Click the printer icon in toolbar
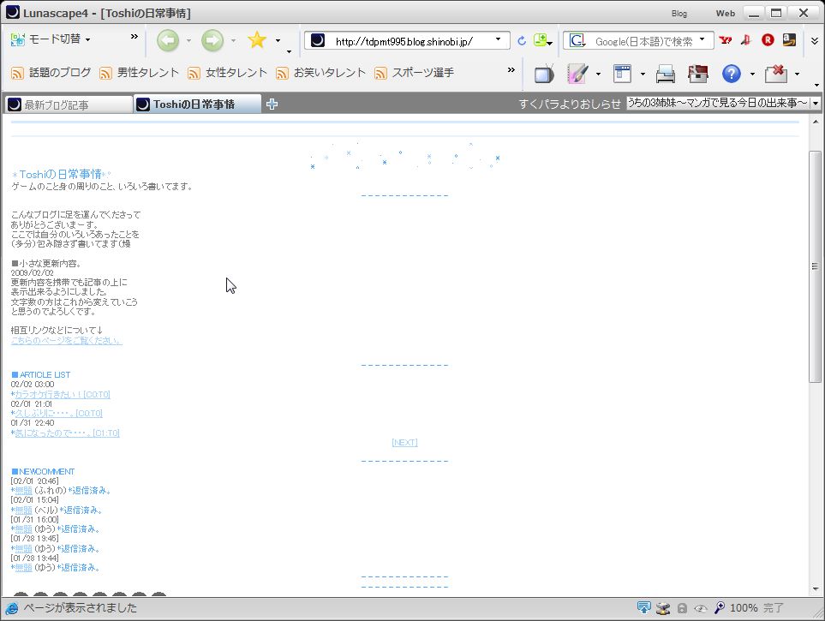The width and height of the screenshot is (825, 621). pos(665,75)
